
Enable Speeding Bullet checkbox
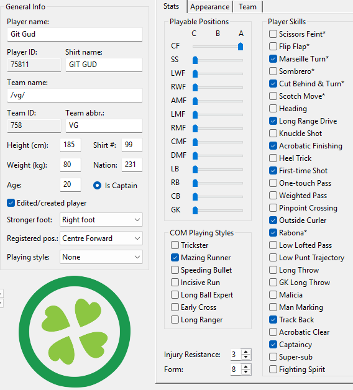175,270
